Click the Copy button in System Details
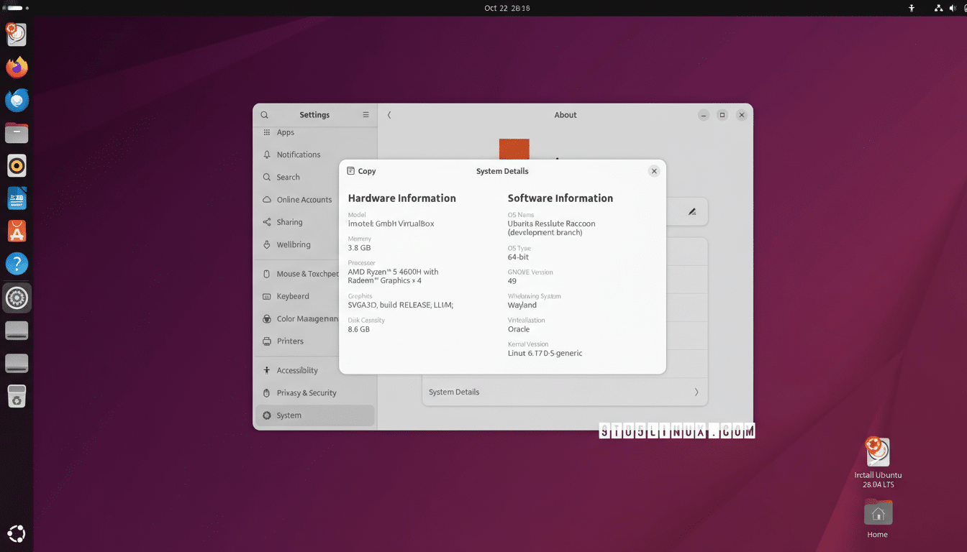The height and width of the screenshot is (552, 967). [361, 171]
